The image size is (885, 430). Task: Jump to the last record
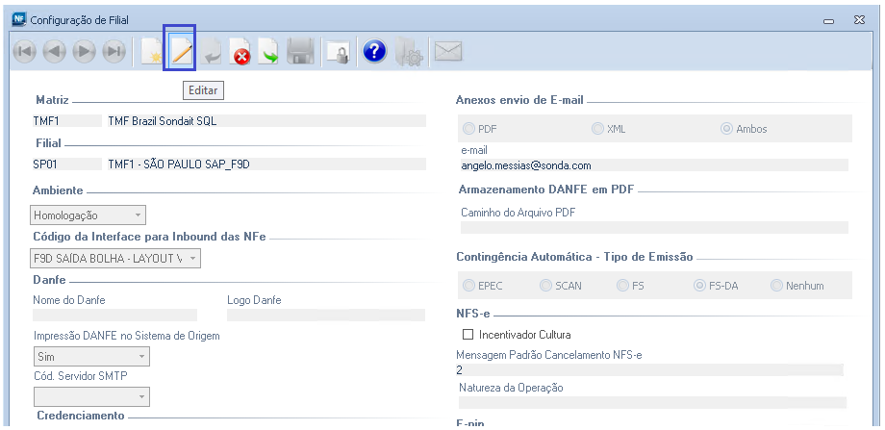tap(114, 52)
